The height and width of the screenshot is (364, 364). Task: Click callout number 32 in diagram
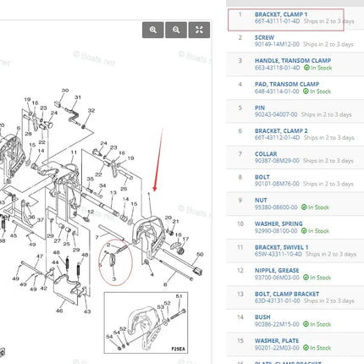91,110
